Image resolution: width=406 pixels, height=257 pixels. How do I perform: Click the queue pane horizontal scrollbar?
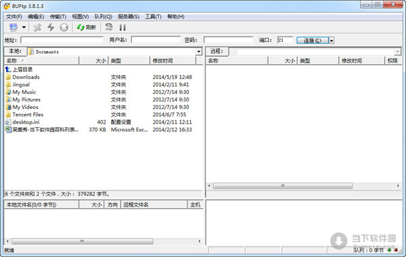pyautogui.click(x=83, y=241)
